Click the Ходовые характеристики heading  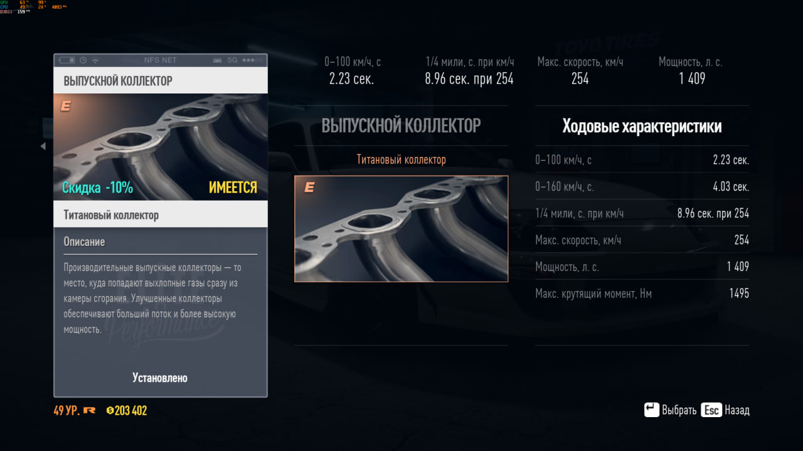(642, 126)
